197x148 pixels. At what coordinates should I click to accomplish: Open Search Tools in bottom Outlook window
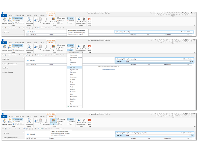point(84,122)
